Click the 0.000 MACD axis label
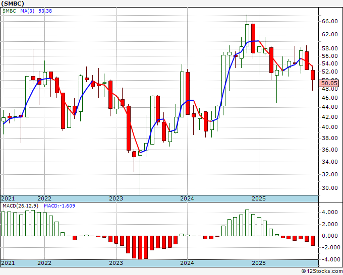 coord(330,236)
